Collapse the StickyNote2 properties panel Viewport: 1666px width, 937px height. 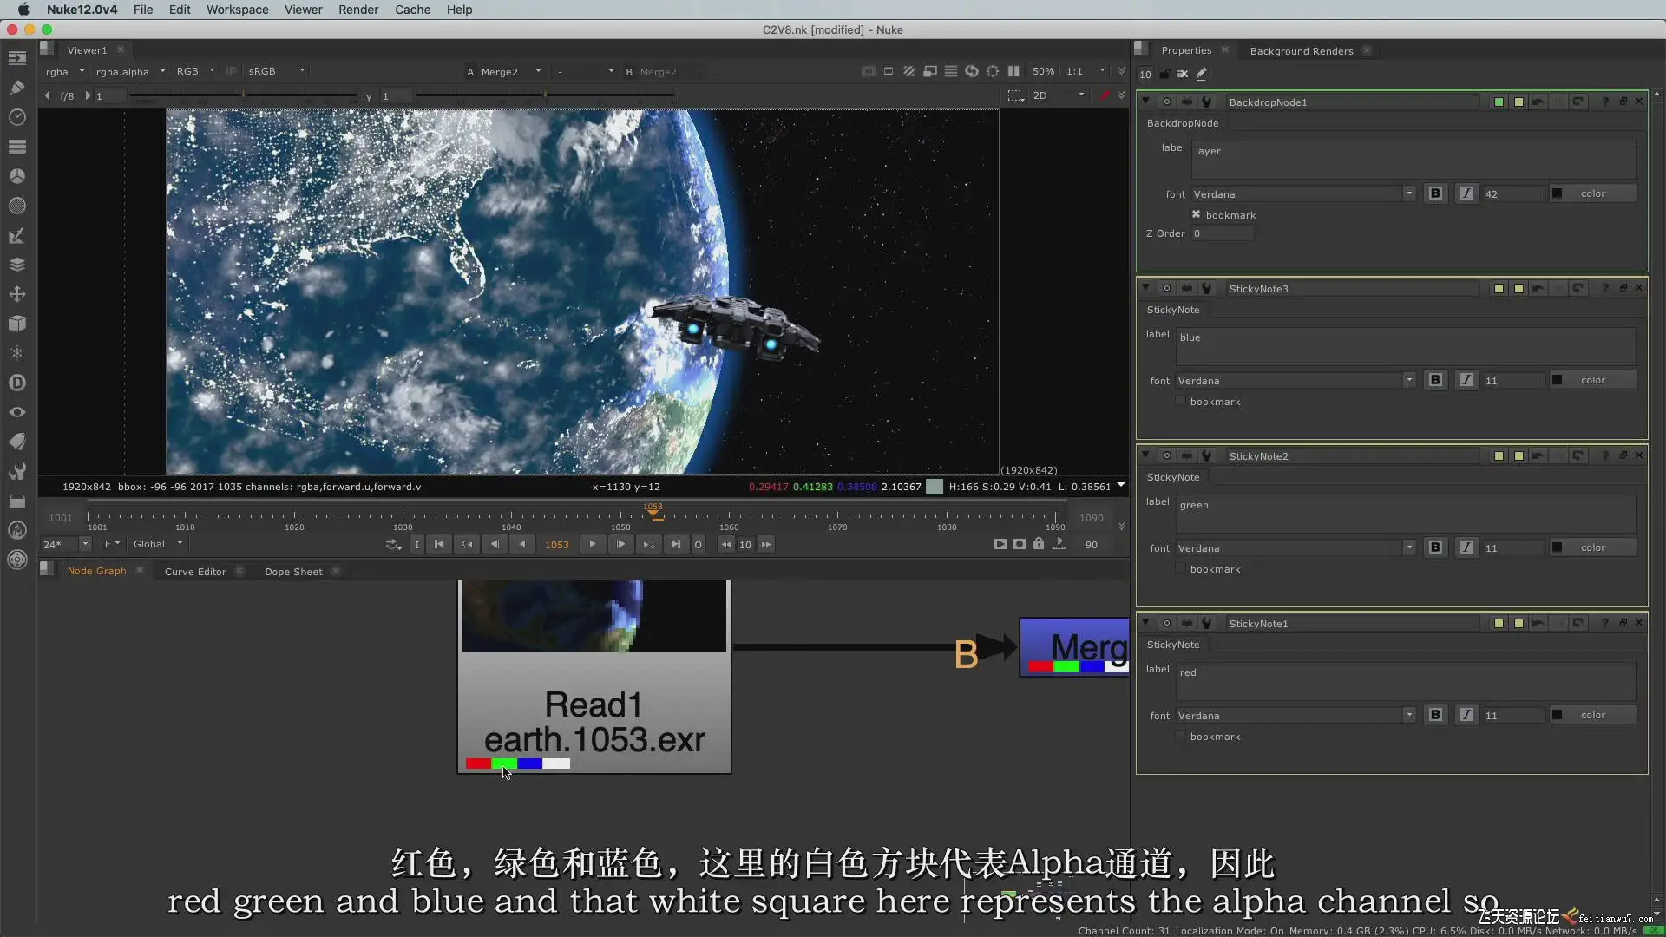1145,455
